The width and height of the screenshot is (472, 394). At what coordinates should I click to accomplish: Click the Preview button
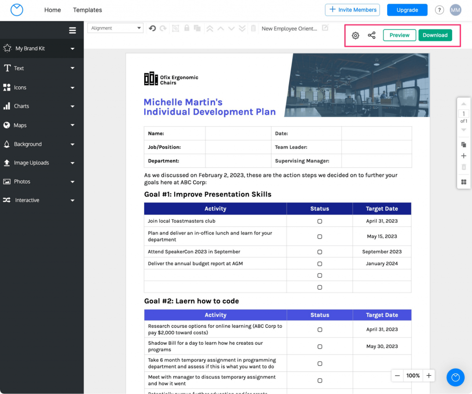tap(400, 35)
